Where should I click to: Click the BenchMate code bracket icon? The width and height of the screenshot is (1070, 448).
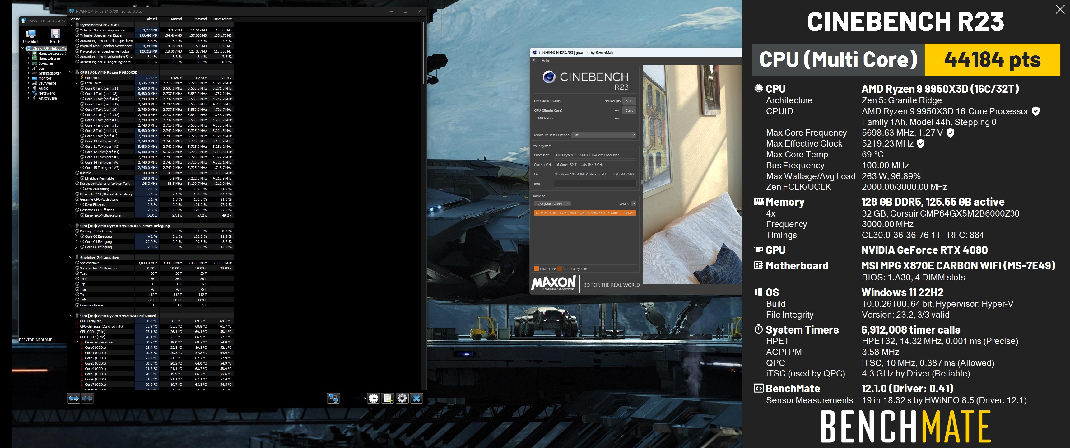758,388
